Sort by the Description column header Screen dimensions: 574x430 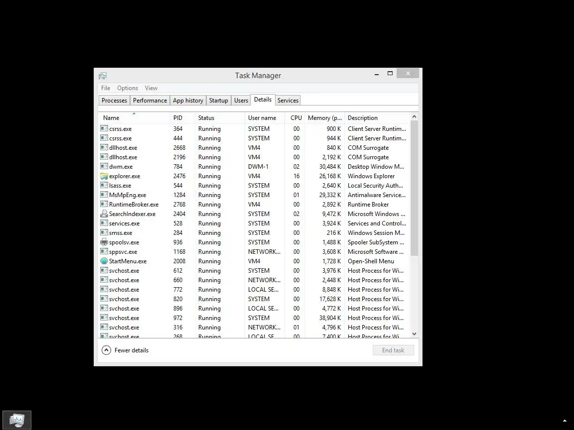377,118
